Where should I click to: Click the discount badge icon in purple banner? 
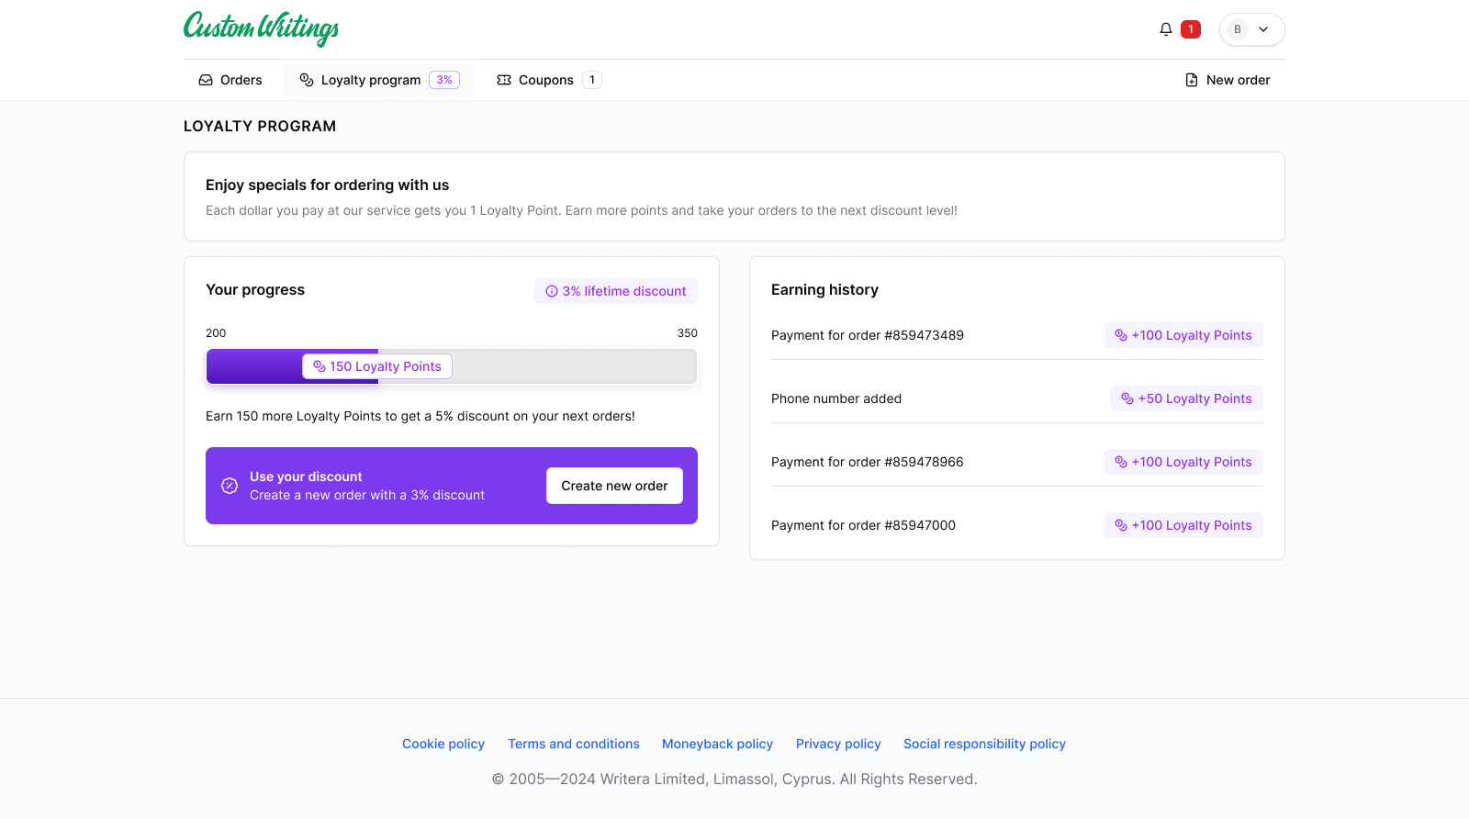click(x=230, y=486)
